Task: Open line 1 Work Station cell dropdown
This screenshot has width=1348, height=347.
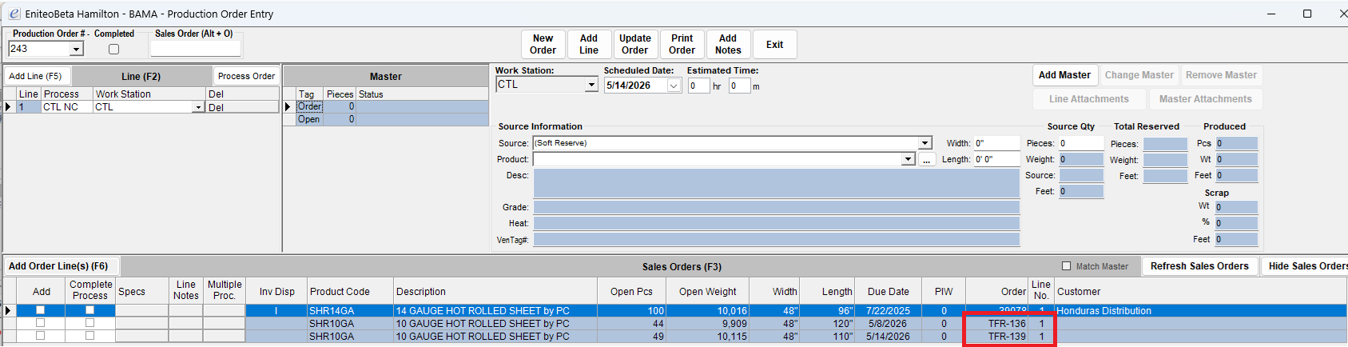Action: click(x=198, y=107)
